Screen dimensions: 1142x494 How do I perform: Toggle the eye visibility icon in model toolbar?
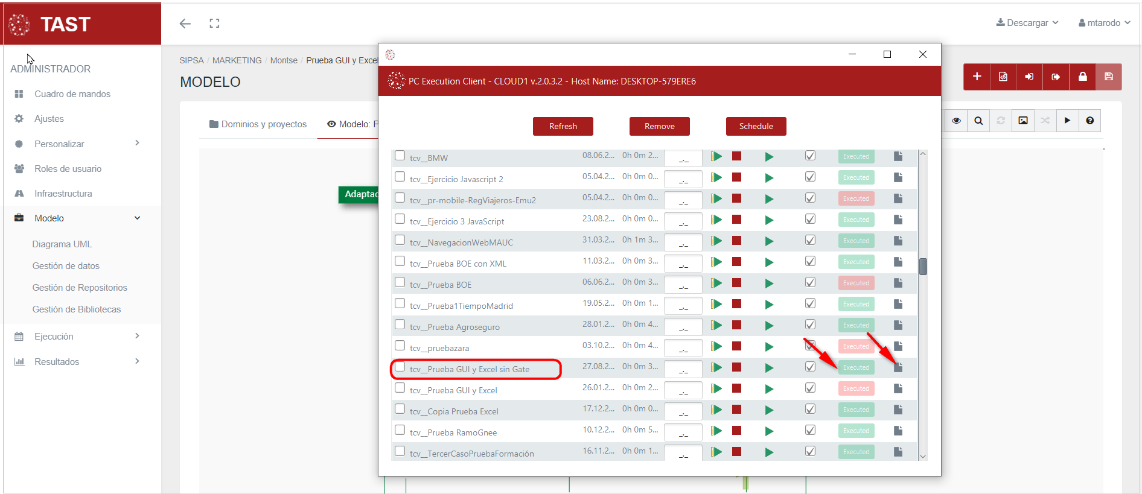click(x=956, y=121)
